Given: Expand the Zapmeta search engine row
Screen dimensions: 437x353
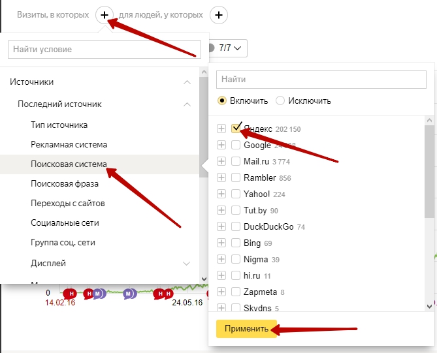Looking at the screenshot, I should point(221,292).
